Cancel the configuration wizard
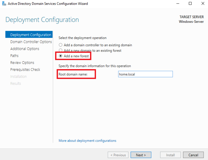This screenshot has width=208, height=160. tap(193, 155)
